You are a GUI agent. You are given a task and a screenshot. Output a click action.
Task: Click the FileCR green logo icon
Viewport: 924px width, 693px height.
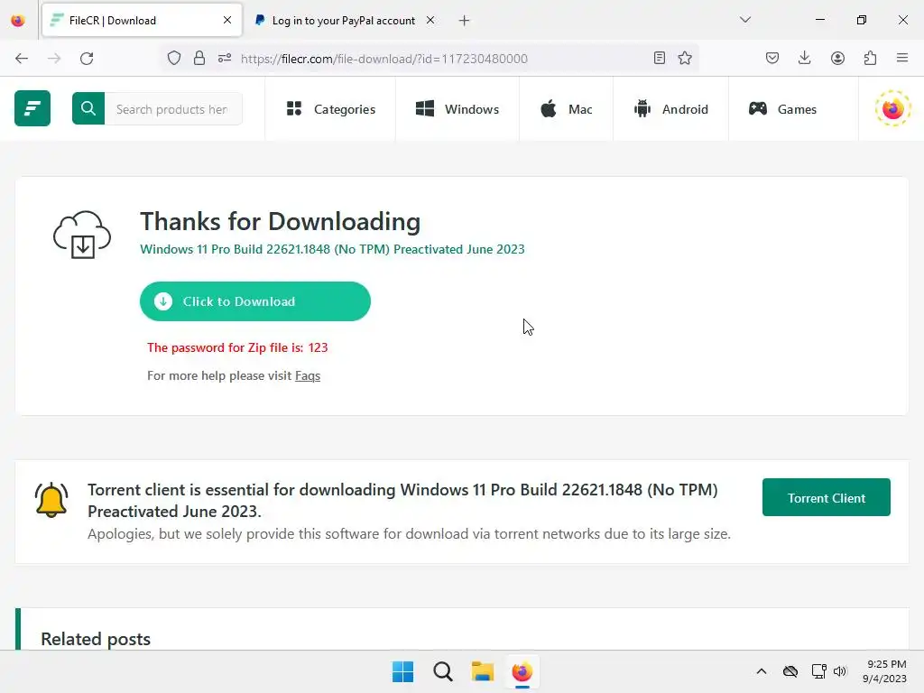click(32, 108)
